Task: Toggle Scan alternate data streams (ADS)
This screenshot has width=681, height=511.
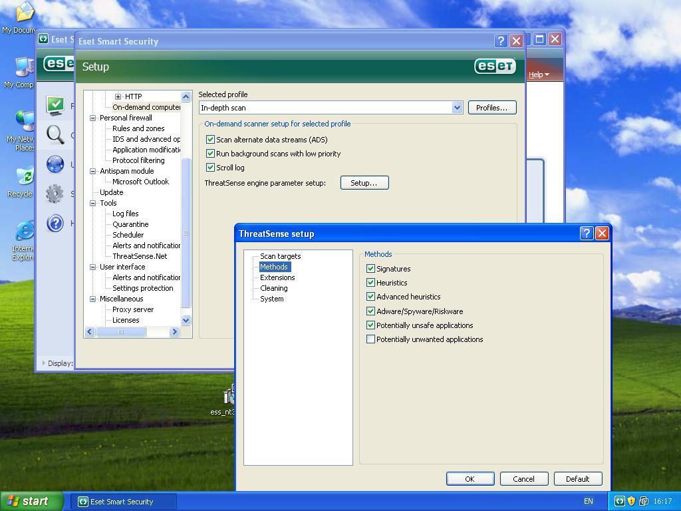Action: point(210,140)
